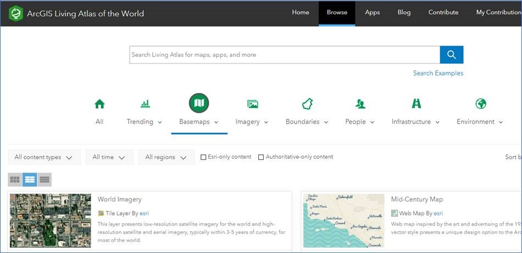Click the All category label
The image size is (522, 253).
point(99,122)
